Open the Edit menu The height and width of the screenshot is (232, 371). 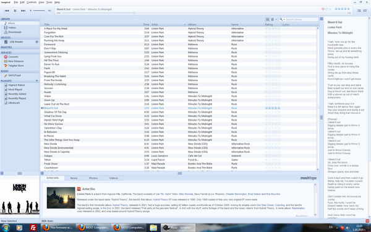coord(22,2)
